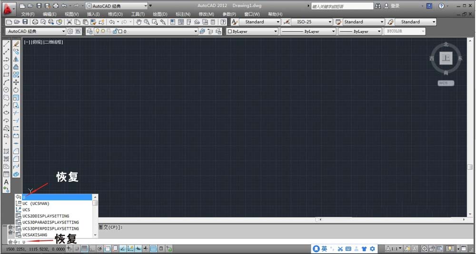Open the ByLayer linetype dropdown
The width and height of the screenshot is (476, 254).
coord(308,31)
